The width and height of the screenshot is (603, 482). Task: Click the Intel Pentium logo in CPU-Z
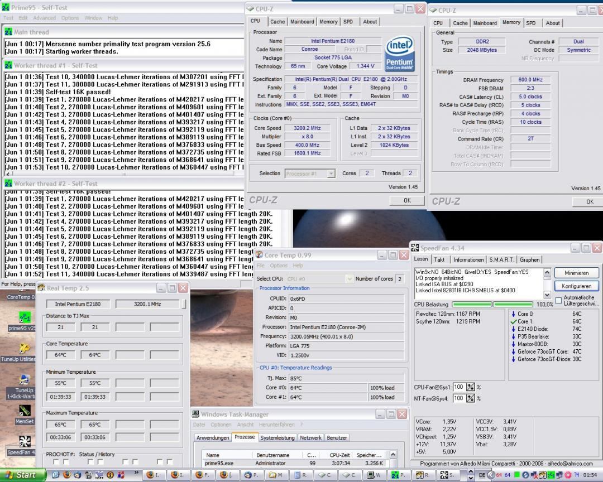[x=400, y=54]
